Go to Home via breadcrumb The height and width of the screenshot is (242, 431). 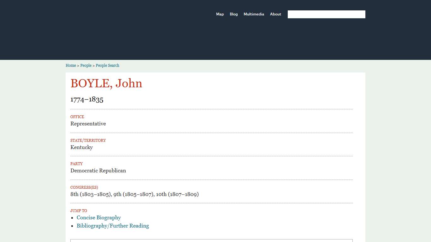[x=71, y=66]
